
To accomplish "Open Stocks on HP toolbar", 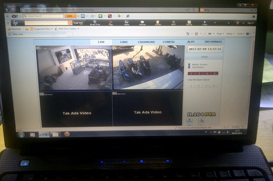I will [x=189, y=23].
